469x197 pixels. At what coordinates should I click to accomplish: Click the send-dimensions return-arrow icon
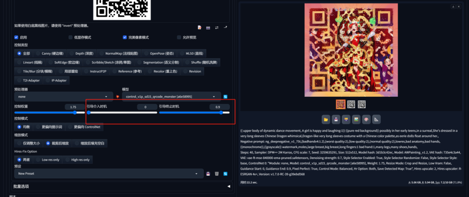[225, 27]
